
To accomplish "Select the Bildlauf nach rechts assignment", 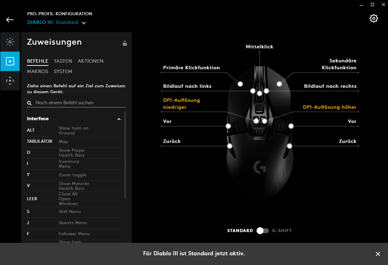I will pos(330,86).
